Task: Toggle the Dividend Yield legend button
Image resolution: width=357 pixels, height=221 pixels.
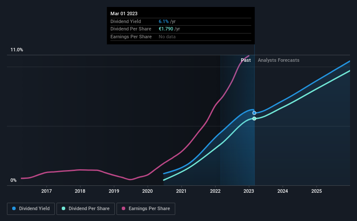Action: (31, 209)
